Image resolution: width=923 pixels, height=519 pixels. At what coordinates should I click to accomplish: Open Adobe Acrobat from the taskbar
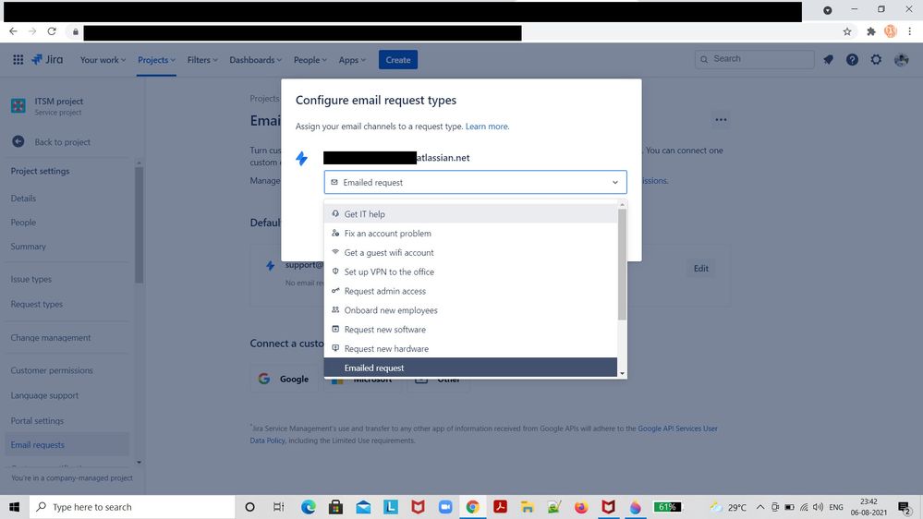[501, 507]
